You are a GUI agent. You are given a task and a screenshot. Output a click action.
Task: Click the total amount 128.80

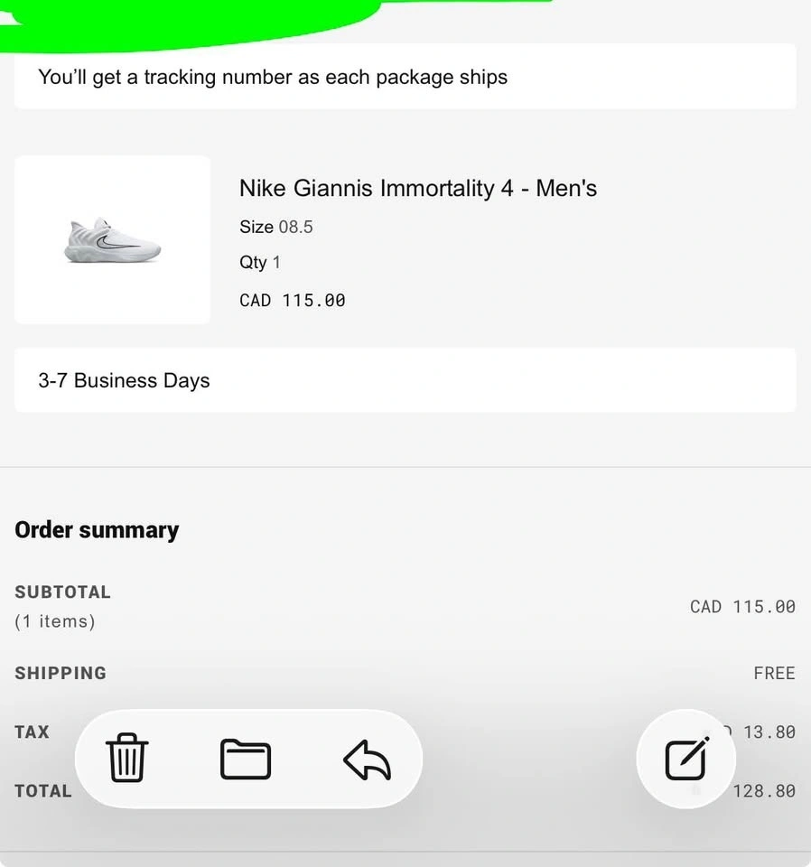(x=764, y=790)
